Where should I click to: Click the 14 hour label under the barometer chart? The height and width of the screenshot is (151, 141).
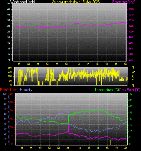pyautogui.click(x=78, y=64)
